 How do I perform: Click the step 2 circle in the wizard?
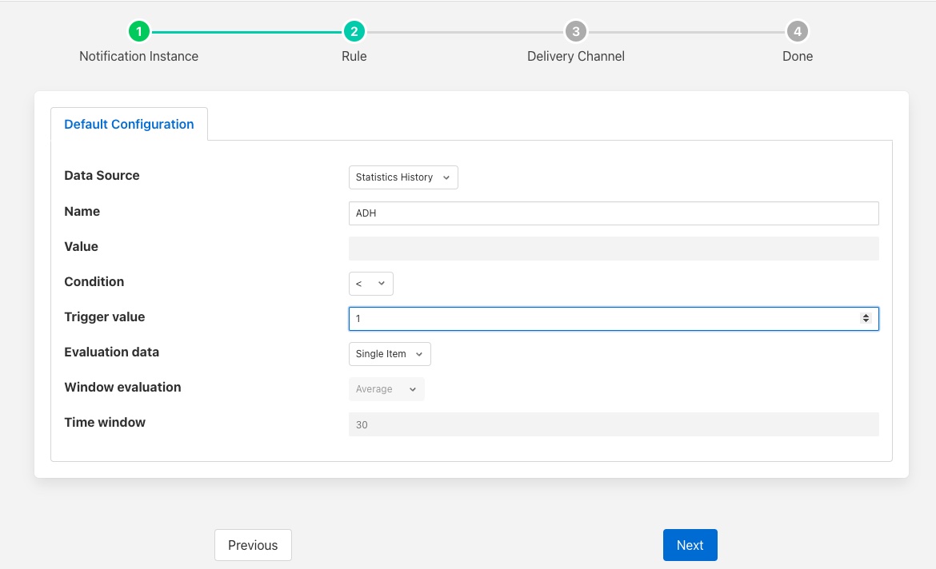click(354, 32)
